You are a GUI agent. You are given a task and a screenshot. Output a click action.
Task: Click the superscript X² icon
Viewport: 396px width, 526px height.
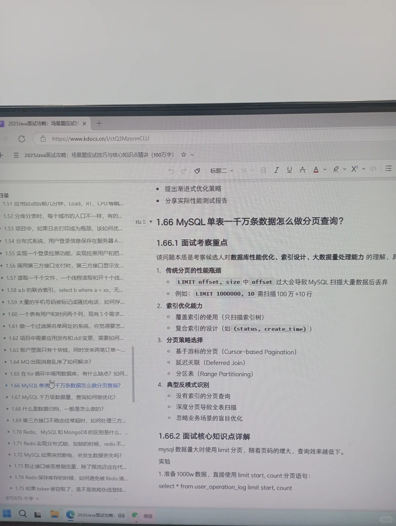355,169
